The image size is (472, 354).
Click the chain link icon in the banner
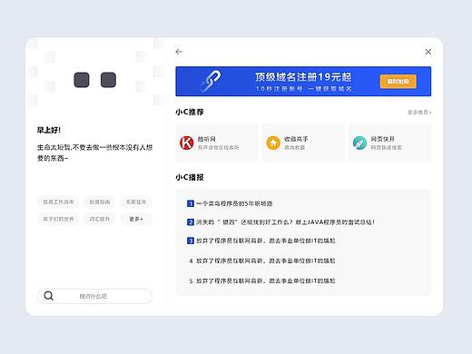[211, 81]
